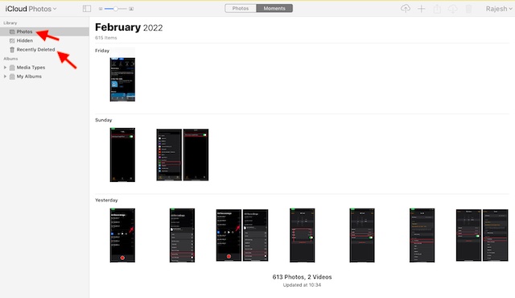Image resolution: width=515 pixels, height=298 pixels.
Task: Click the small thumbnails zoom-out icon
Action: coord(101,9)
